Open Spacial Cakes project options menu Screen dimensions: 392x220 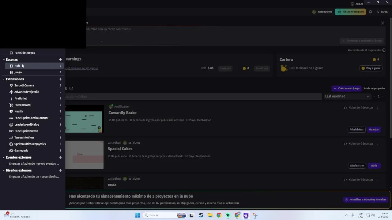point(378,144)
